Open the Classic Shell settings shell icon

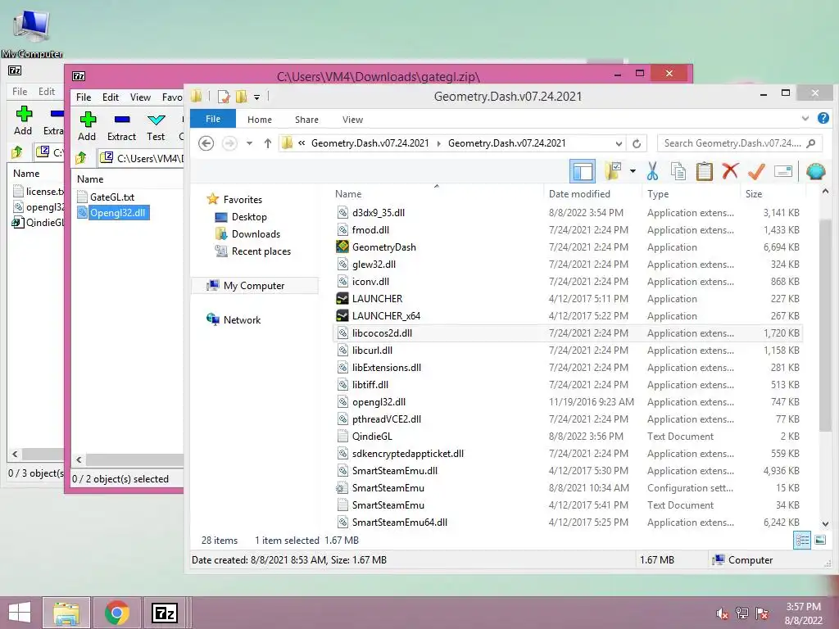pos(815,171)
